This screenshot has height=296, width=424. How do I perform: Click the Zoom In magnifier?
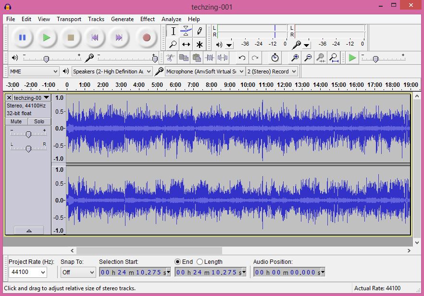(x=295, y=58)
